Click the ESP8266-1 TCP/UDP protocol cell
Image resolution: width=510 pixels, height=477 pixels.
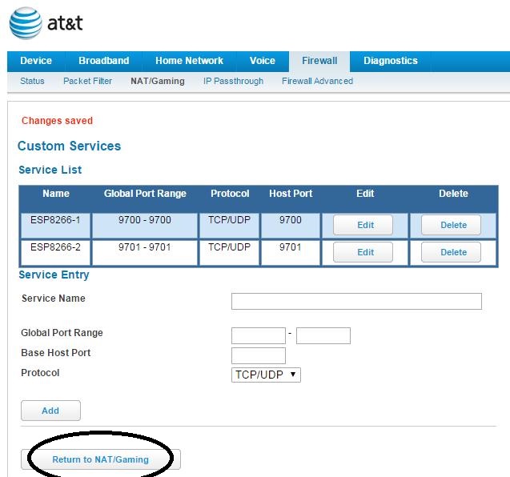229,226
